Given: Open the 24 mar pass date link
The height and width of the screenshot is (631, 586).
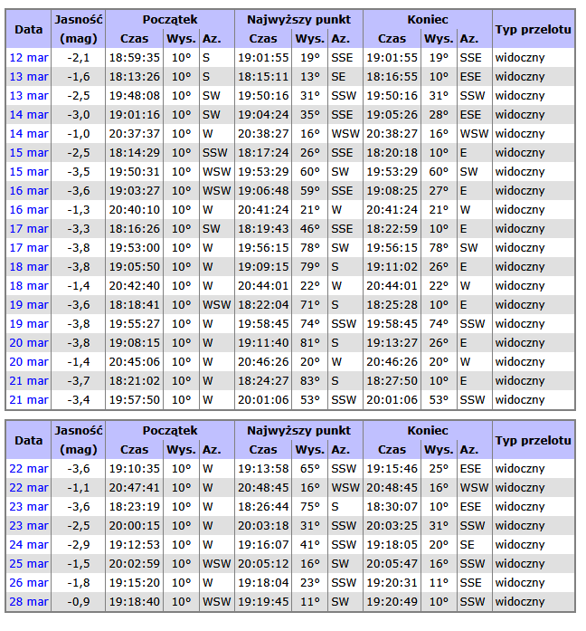Looking at the screenshot, I should point(29,544).
